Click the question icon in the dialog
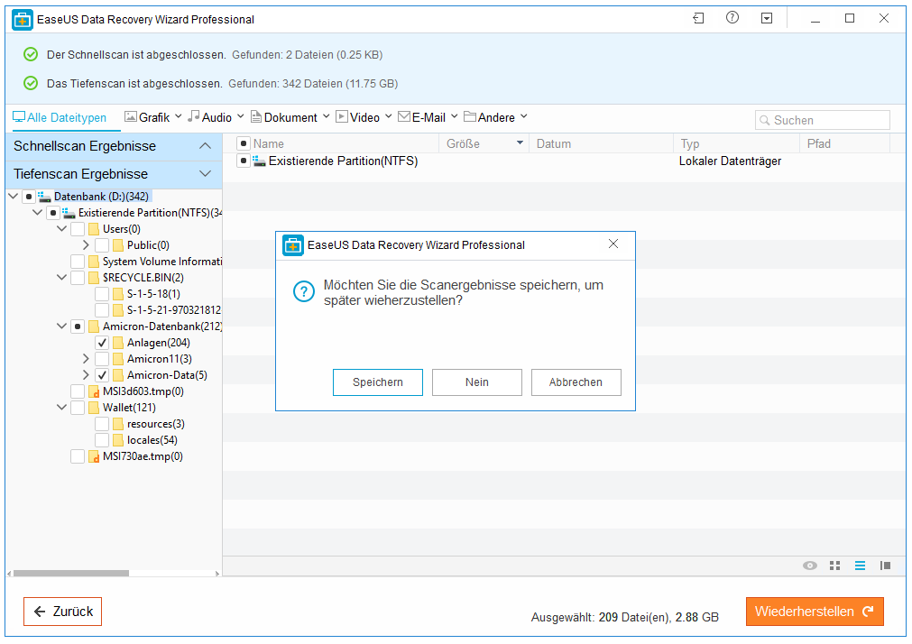The width and height of the screenshot is (912, 644). pyautogui.click(x=304, y=291)
